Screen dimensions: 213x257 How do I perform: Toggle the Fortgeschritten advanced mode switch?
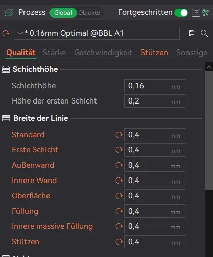[181, 13]
